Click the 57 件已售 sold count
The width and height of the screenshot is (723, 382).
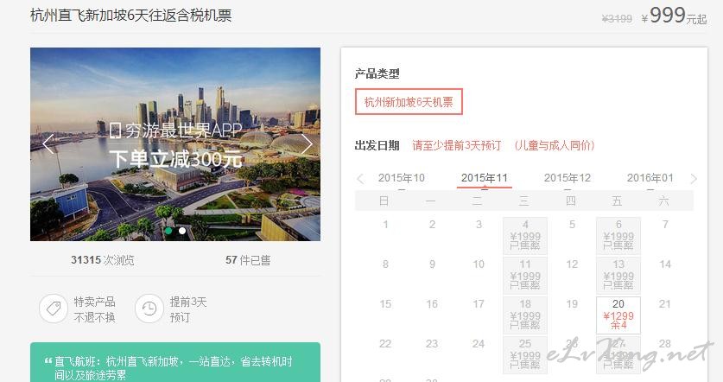(x=248, y=260)
